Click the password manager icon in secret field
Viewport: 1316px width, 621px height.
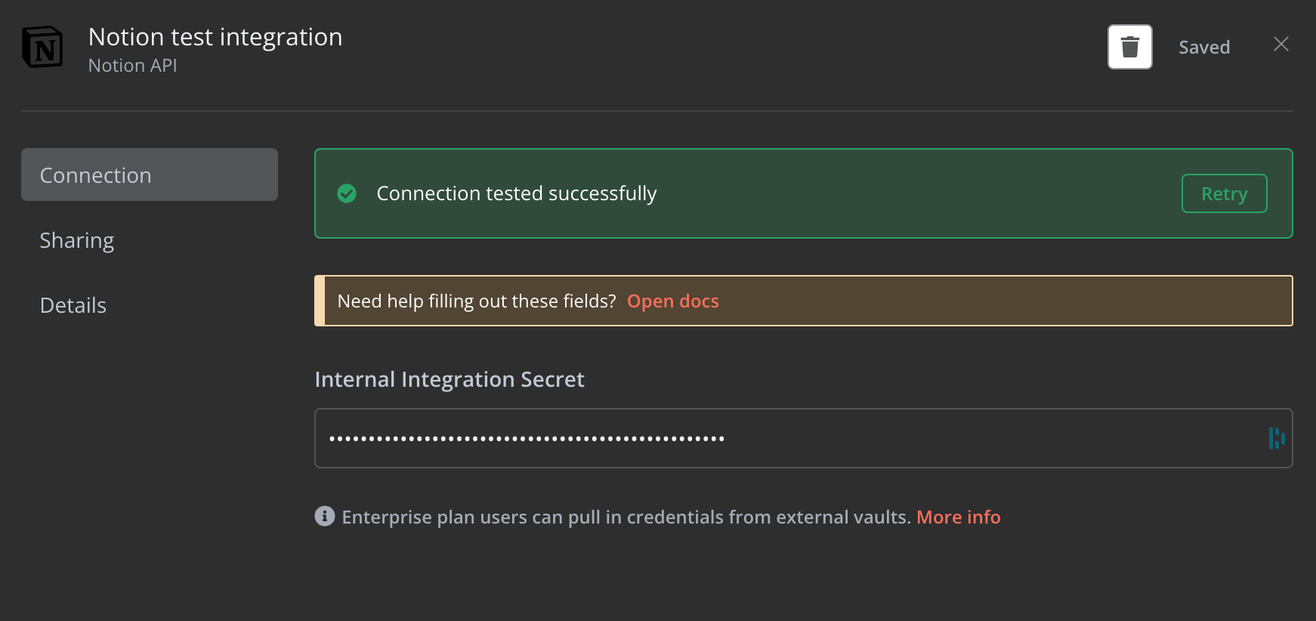click(x=1276, y=438)
